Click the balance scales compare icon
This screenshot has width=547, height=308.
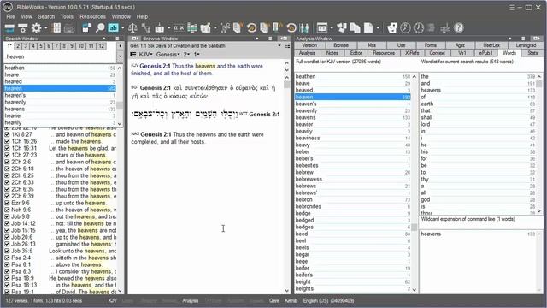pos(132,28)
